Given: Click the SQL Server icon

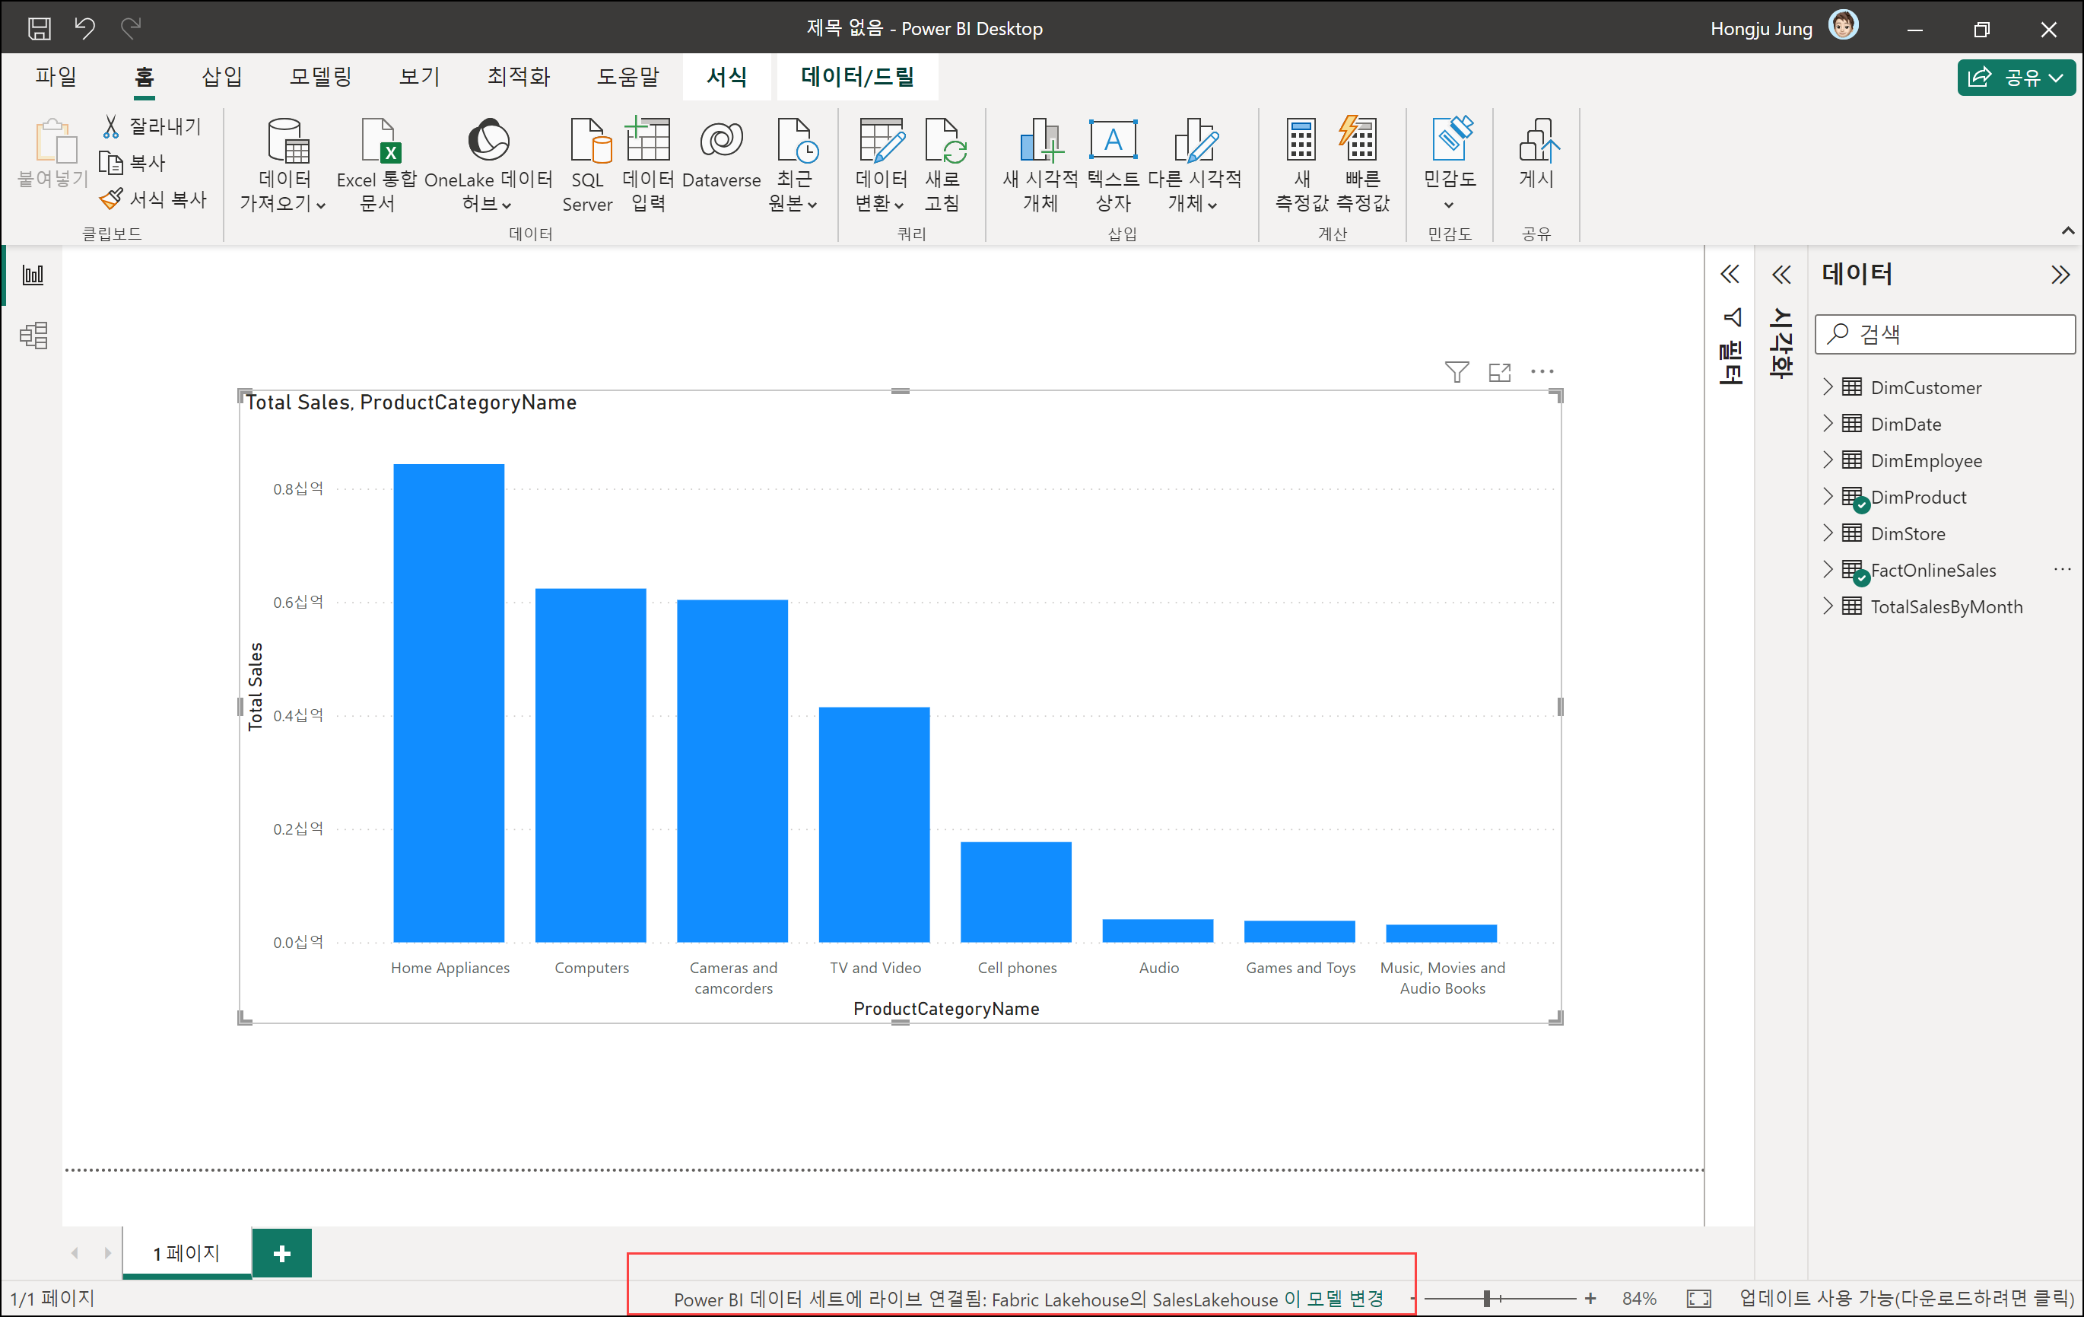Looking at the screenshot, I should click(589, 142).
